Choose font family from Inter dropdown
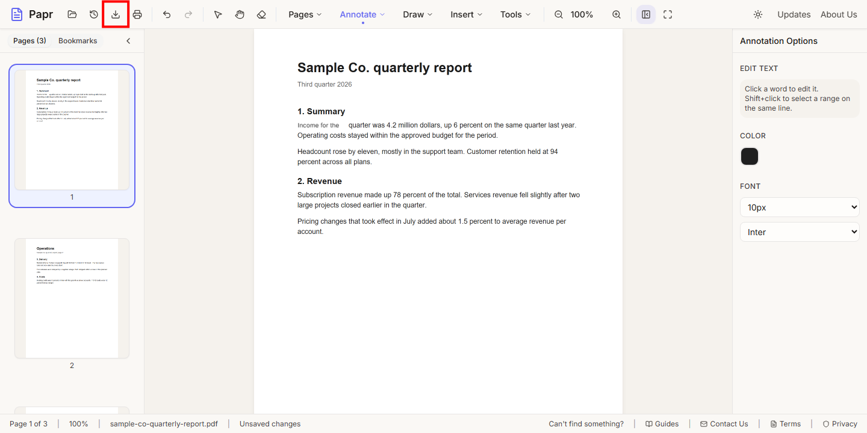The width and height of the screenshot is (867, 433). (x=800, y=232)
